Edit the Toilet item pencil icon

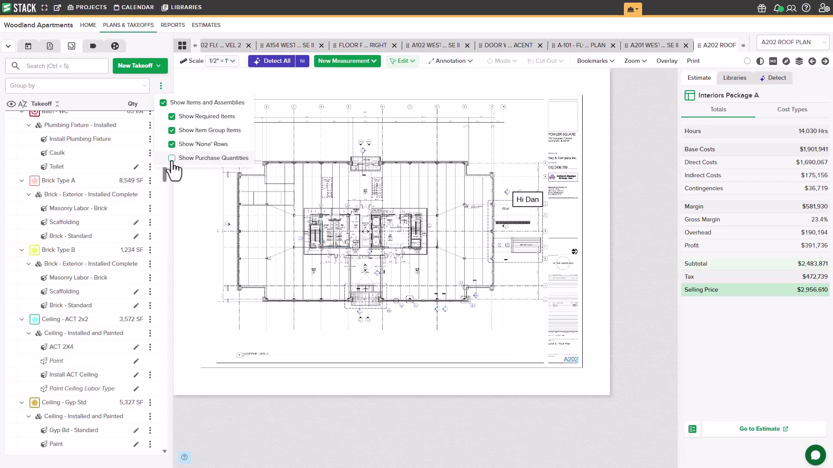click(x=136, y=167)
